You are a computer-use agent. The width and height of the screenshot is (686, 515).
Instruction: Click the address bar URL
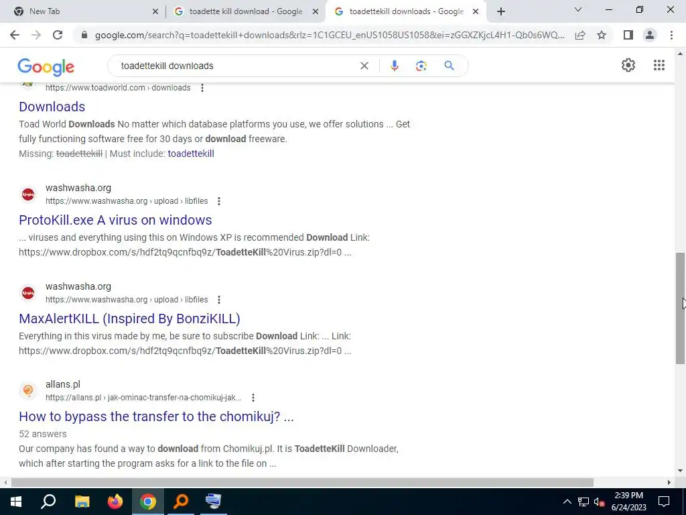tap(330, 35)
